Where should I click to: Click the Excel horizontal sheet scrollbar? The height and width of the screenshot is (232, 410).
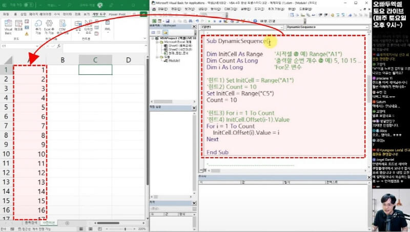click(119, 223)
